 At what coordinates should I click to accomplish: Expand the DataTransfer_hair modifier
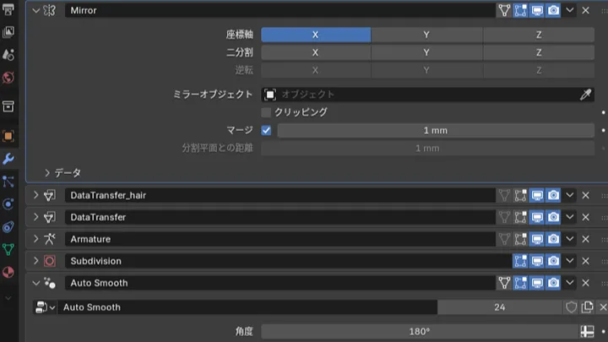(36, 195)
